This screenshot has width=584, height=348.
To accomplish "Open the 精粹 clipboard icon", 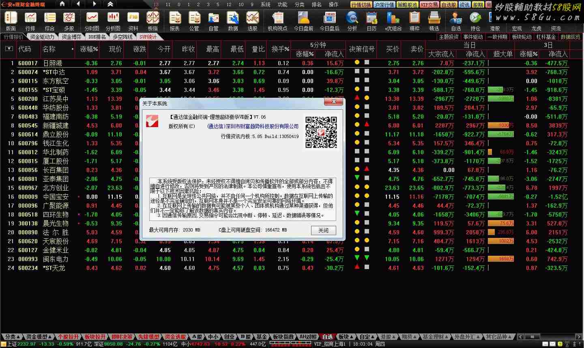I will pyautogui.click(x=414, y=21).
